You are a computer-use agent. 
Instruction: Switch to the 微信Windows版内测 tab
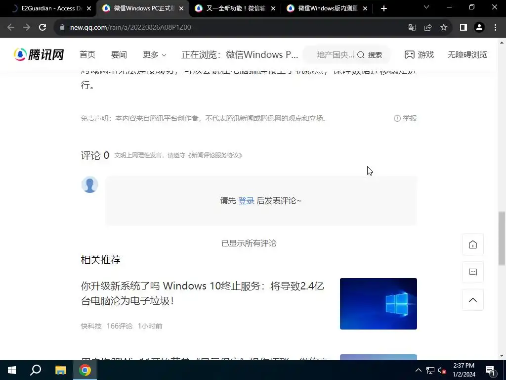point(328,8)
